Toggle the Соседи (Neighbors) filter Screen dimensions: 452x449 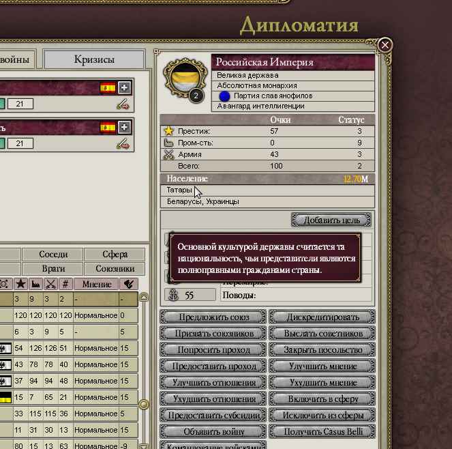tap(52, 254)
